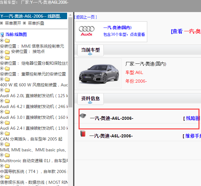Viewport: 201px width, 186px height.
Task: Select 安装位置: MMI 信息系统控制单元 entry
Action: [32, 46]
